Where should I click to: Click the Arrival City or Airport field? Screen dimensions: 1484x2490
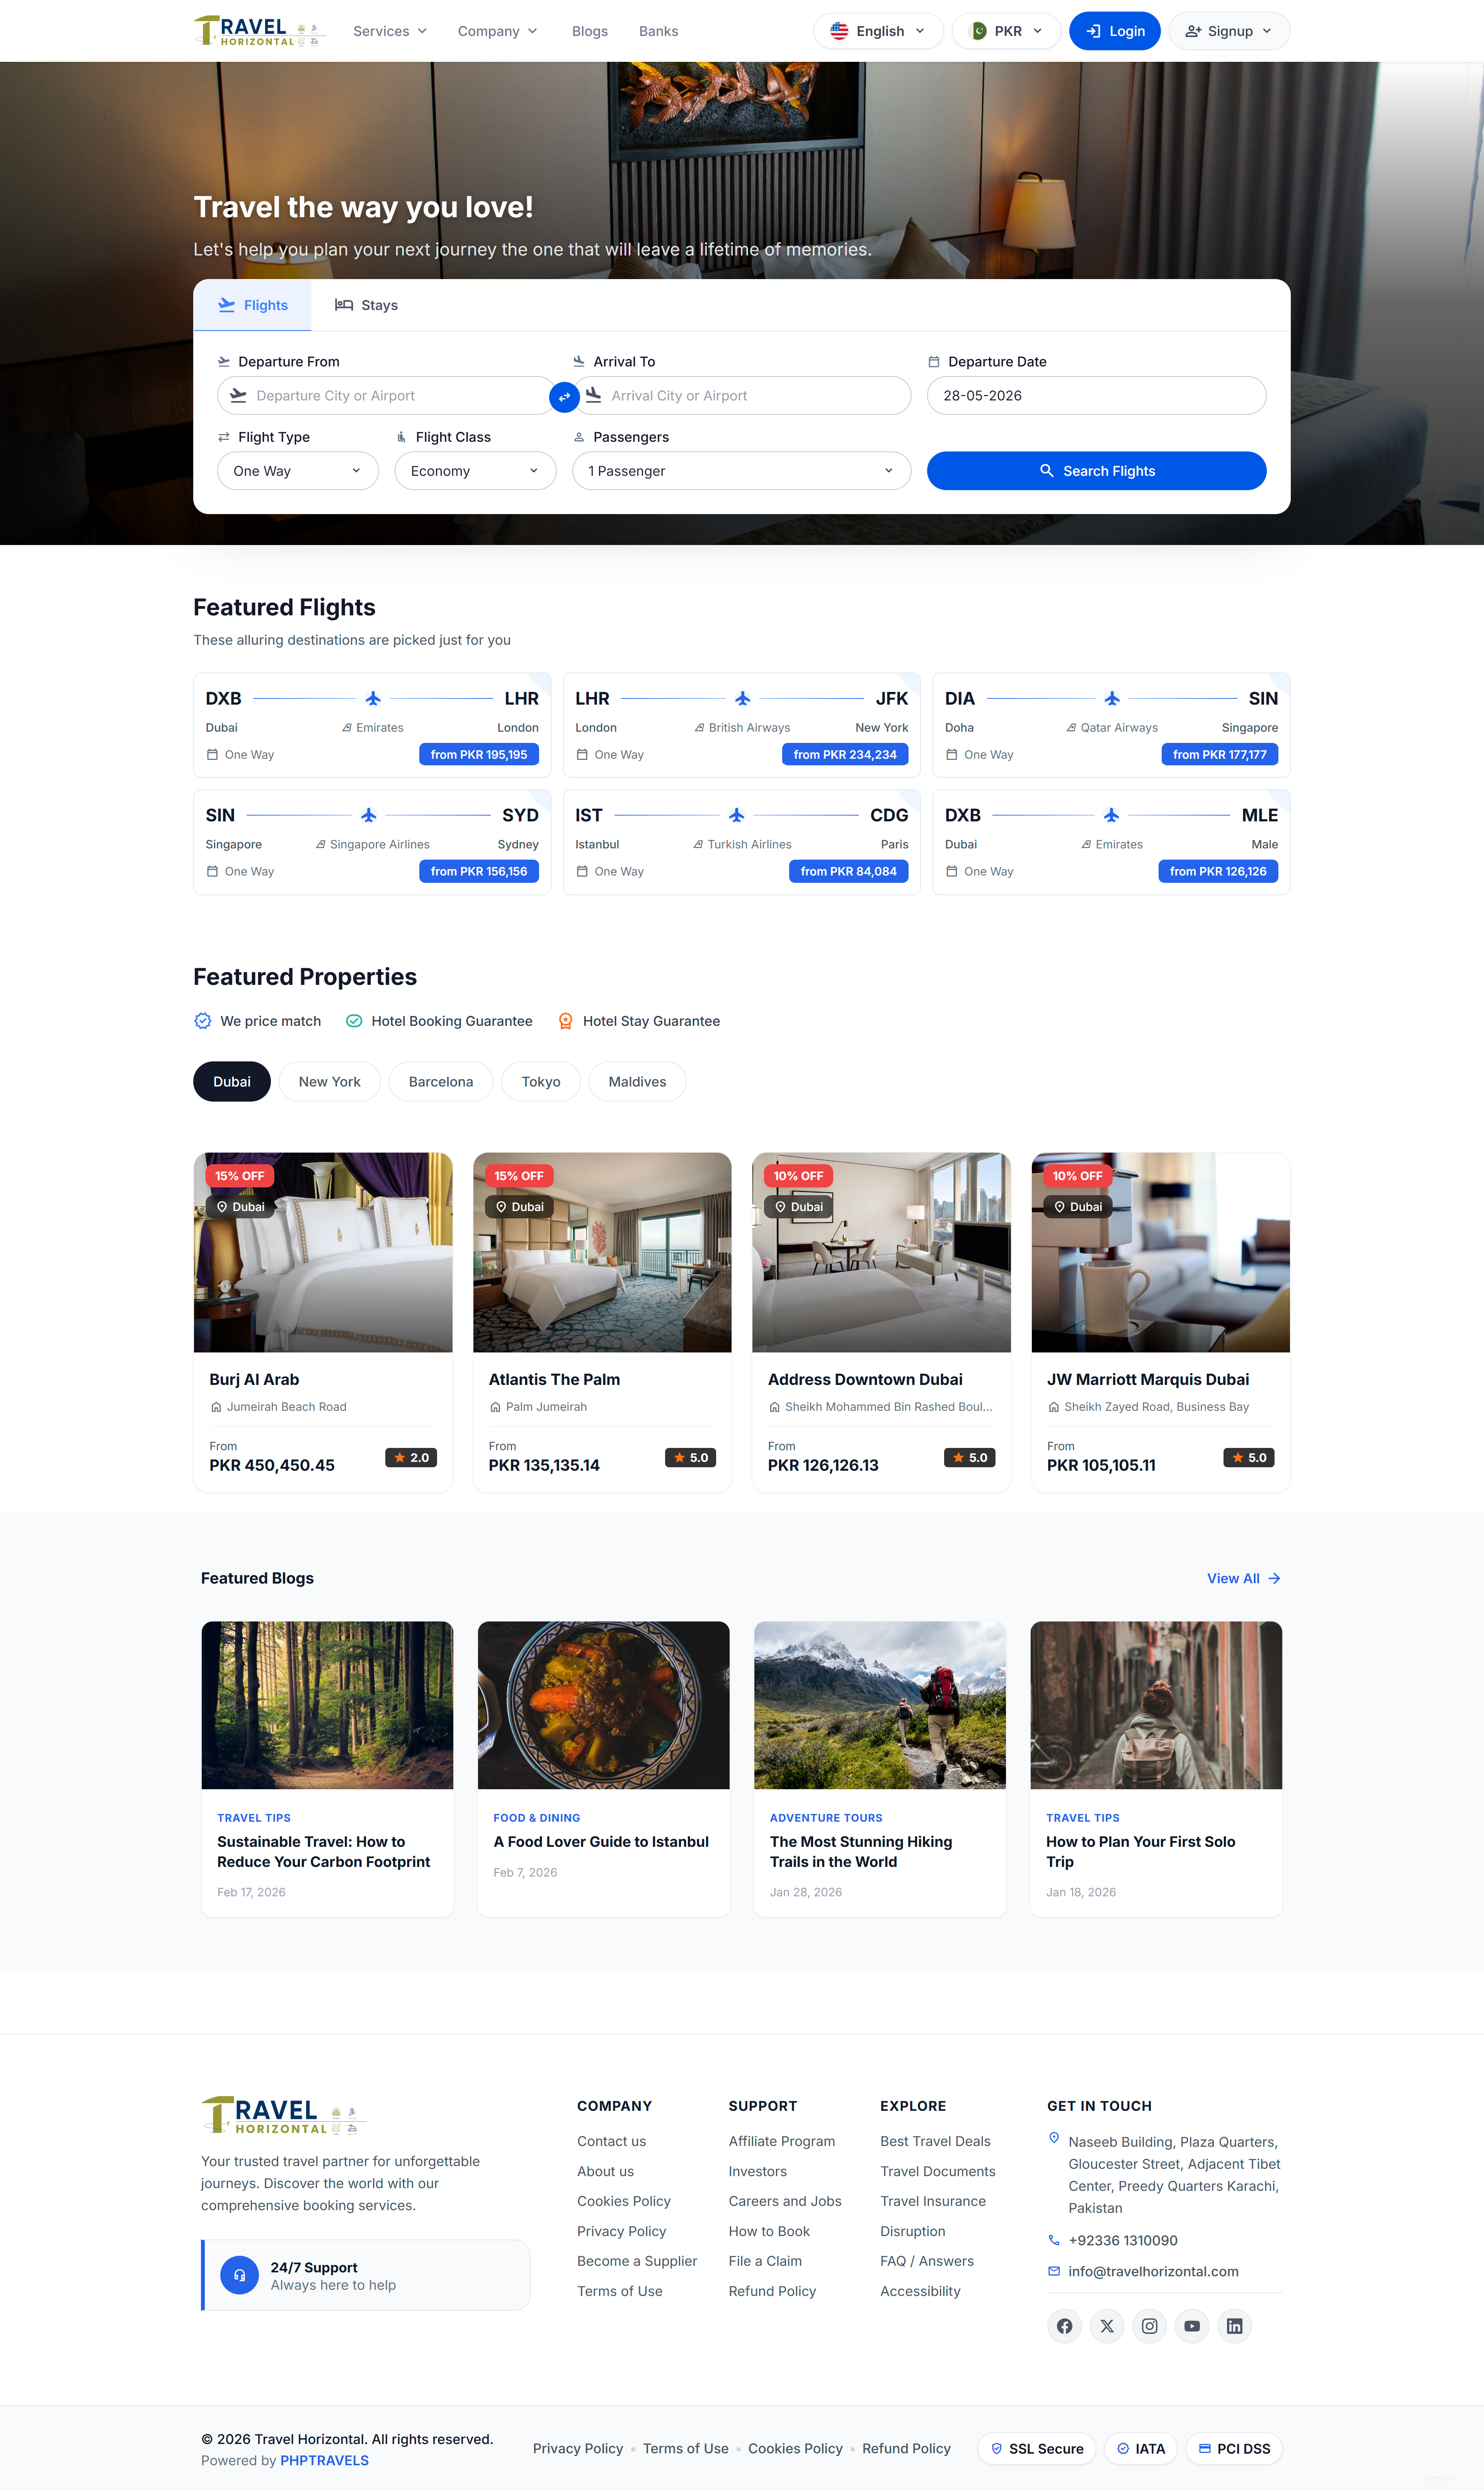click(x=741, y=396)
